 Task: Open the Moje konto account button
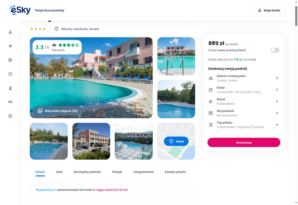click(269, 10)
